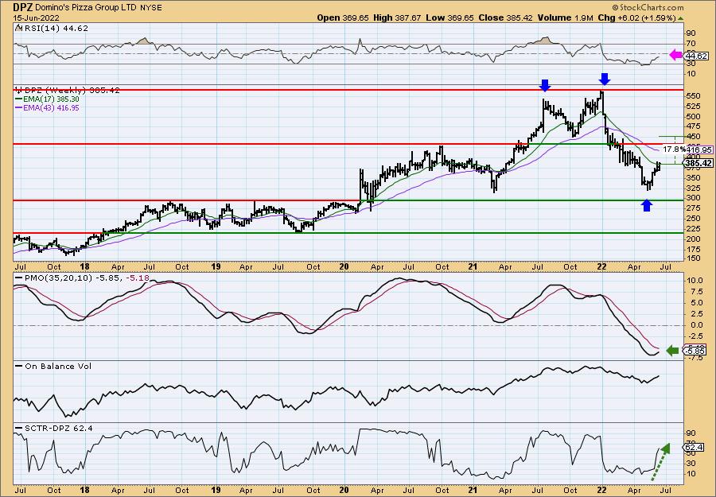Click the On Balance Vol label
716x497 pixels.
53,366
